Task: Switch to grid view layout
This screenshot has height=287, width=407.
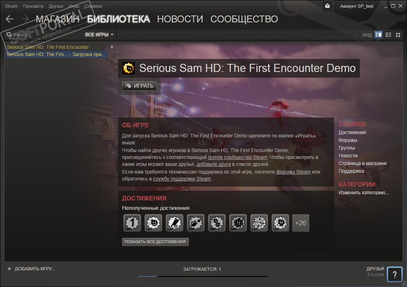Action: (x=398, y=35)
